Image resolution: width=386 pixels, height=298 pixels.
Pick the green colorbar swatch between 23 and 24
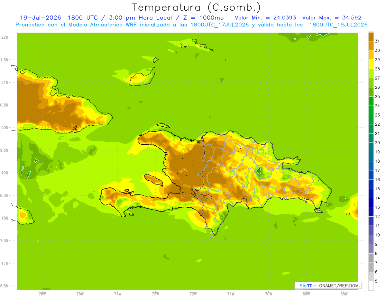pos(371,110)
